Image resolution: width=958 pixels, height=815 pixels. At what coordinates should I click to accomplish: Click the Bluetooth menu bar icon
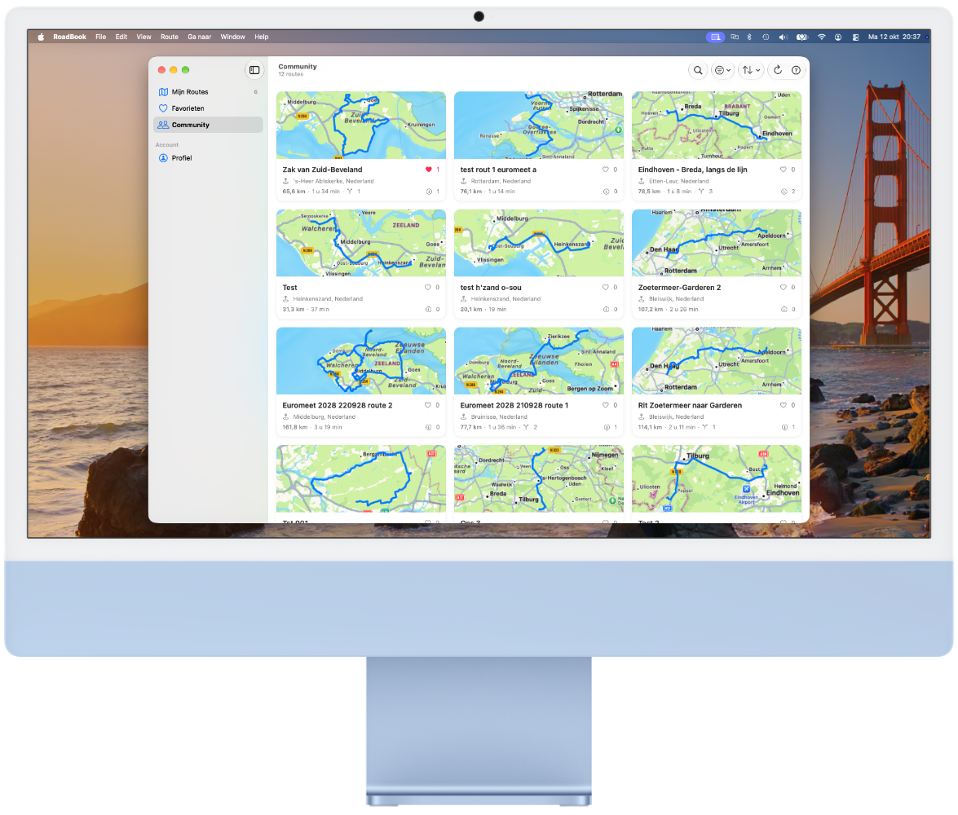[x=749, y=37]
